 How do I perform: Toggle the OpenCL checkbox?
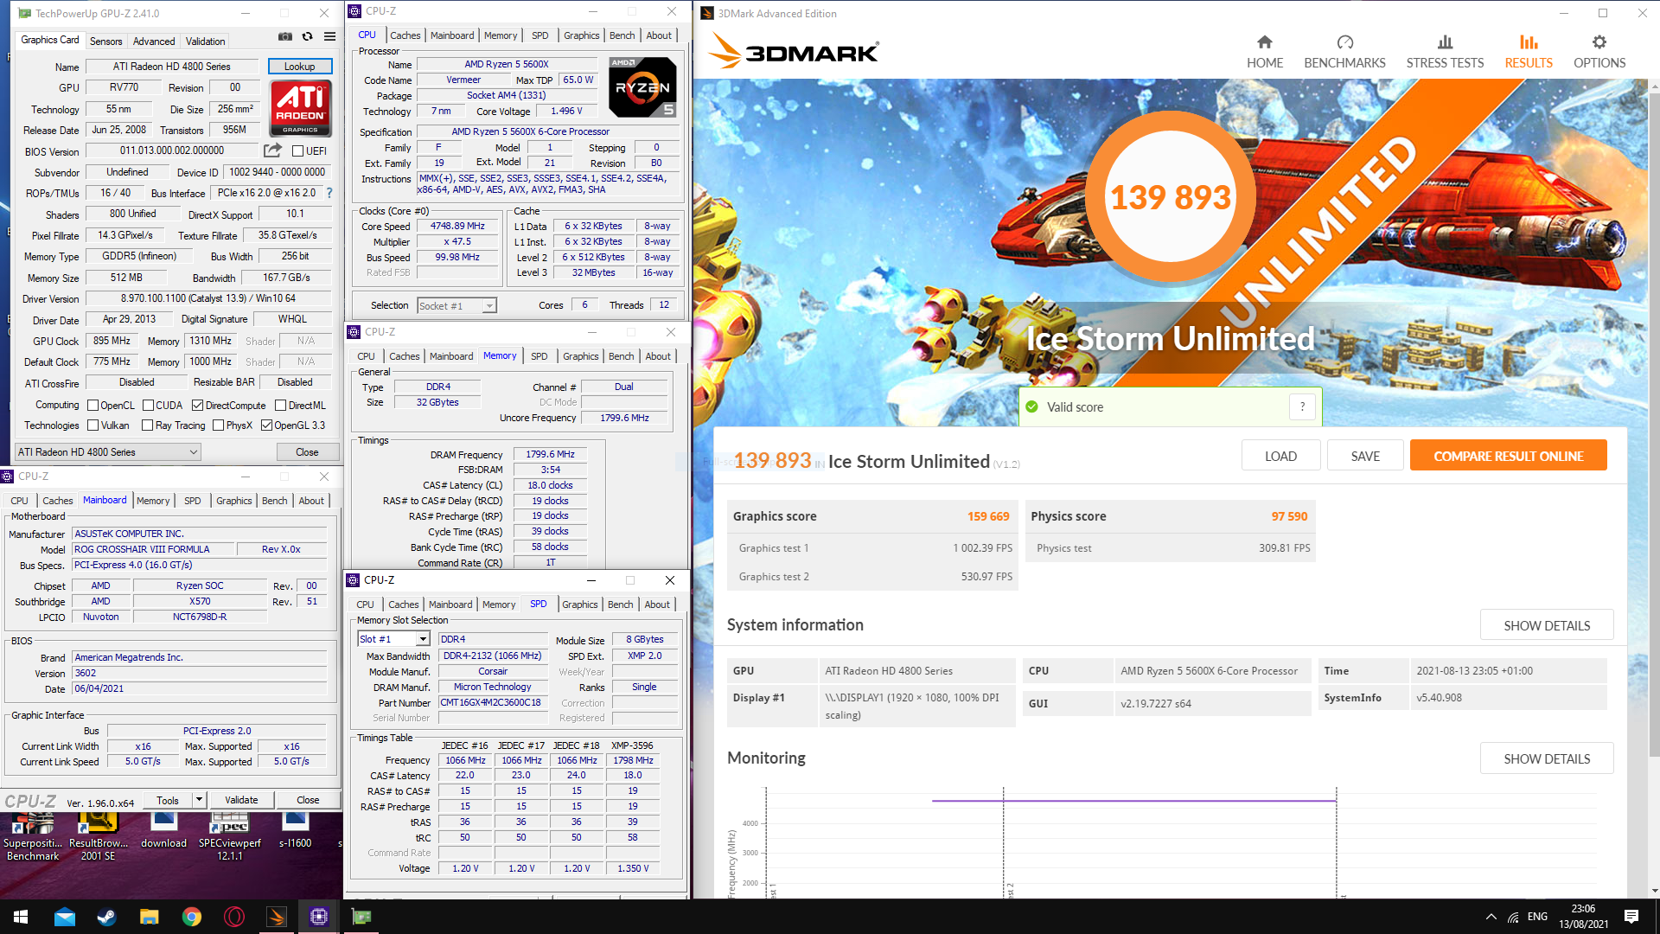pyautogui.click(x=93, y=405)
